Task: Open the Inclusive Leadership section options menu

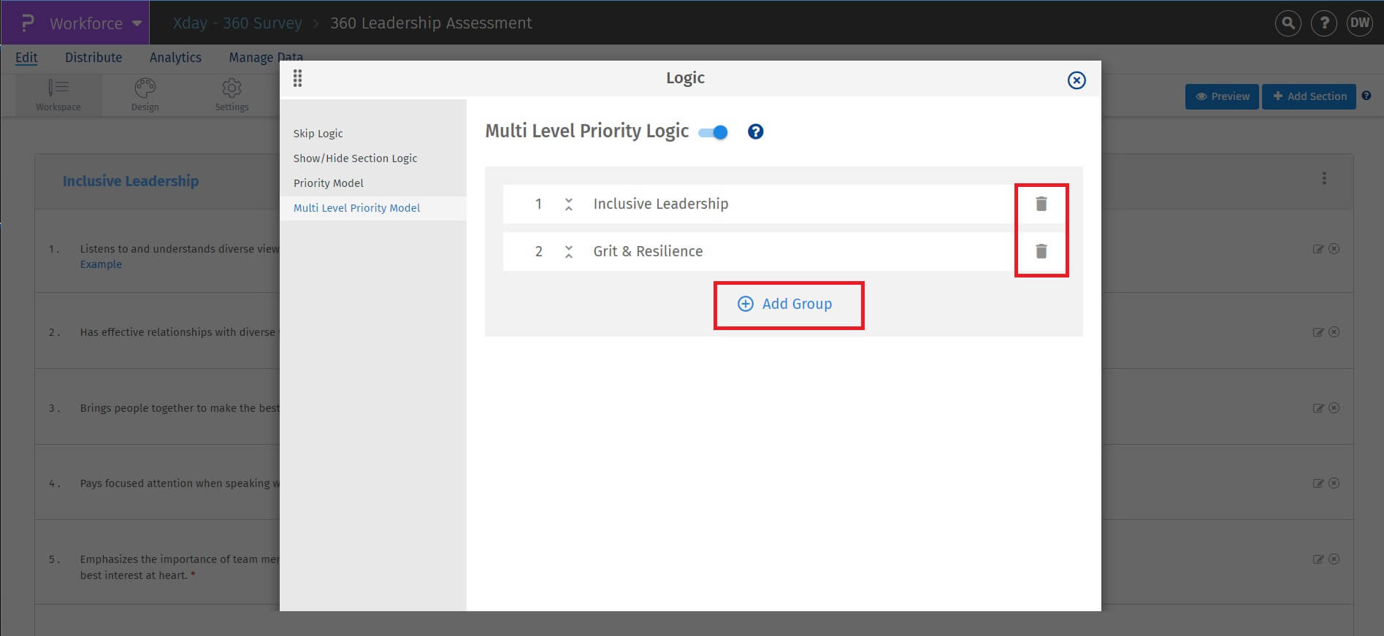Action: (x=1323, y=179)
